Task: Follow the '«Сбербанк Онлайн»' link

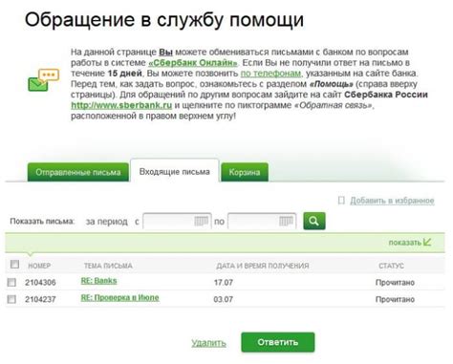Action: 193,63
